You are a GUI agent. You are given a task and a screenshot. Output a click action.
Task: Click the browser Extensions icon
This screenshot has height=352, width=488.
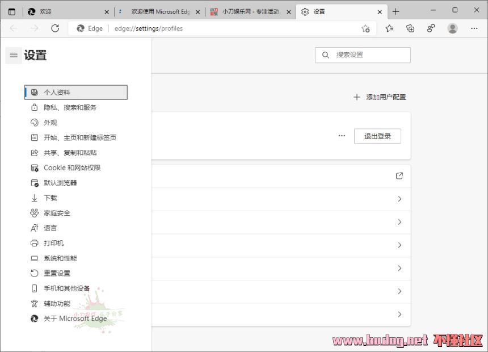(430, 28)
